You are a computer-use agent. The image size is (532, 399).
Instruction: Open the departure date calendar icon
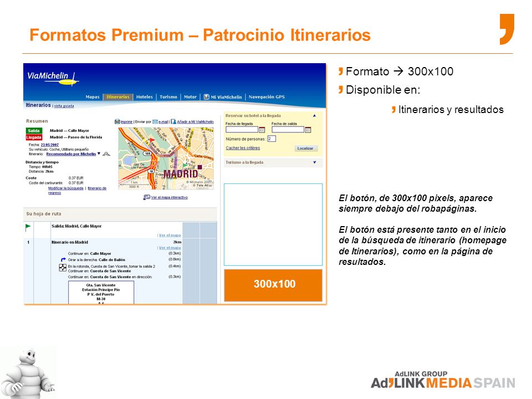click(x=308, y=130)
